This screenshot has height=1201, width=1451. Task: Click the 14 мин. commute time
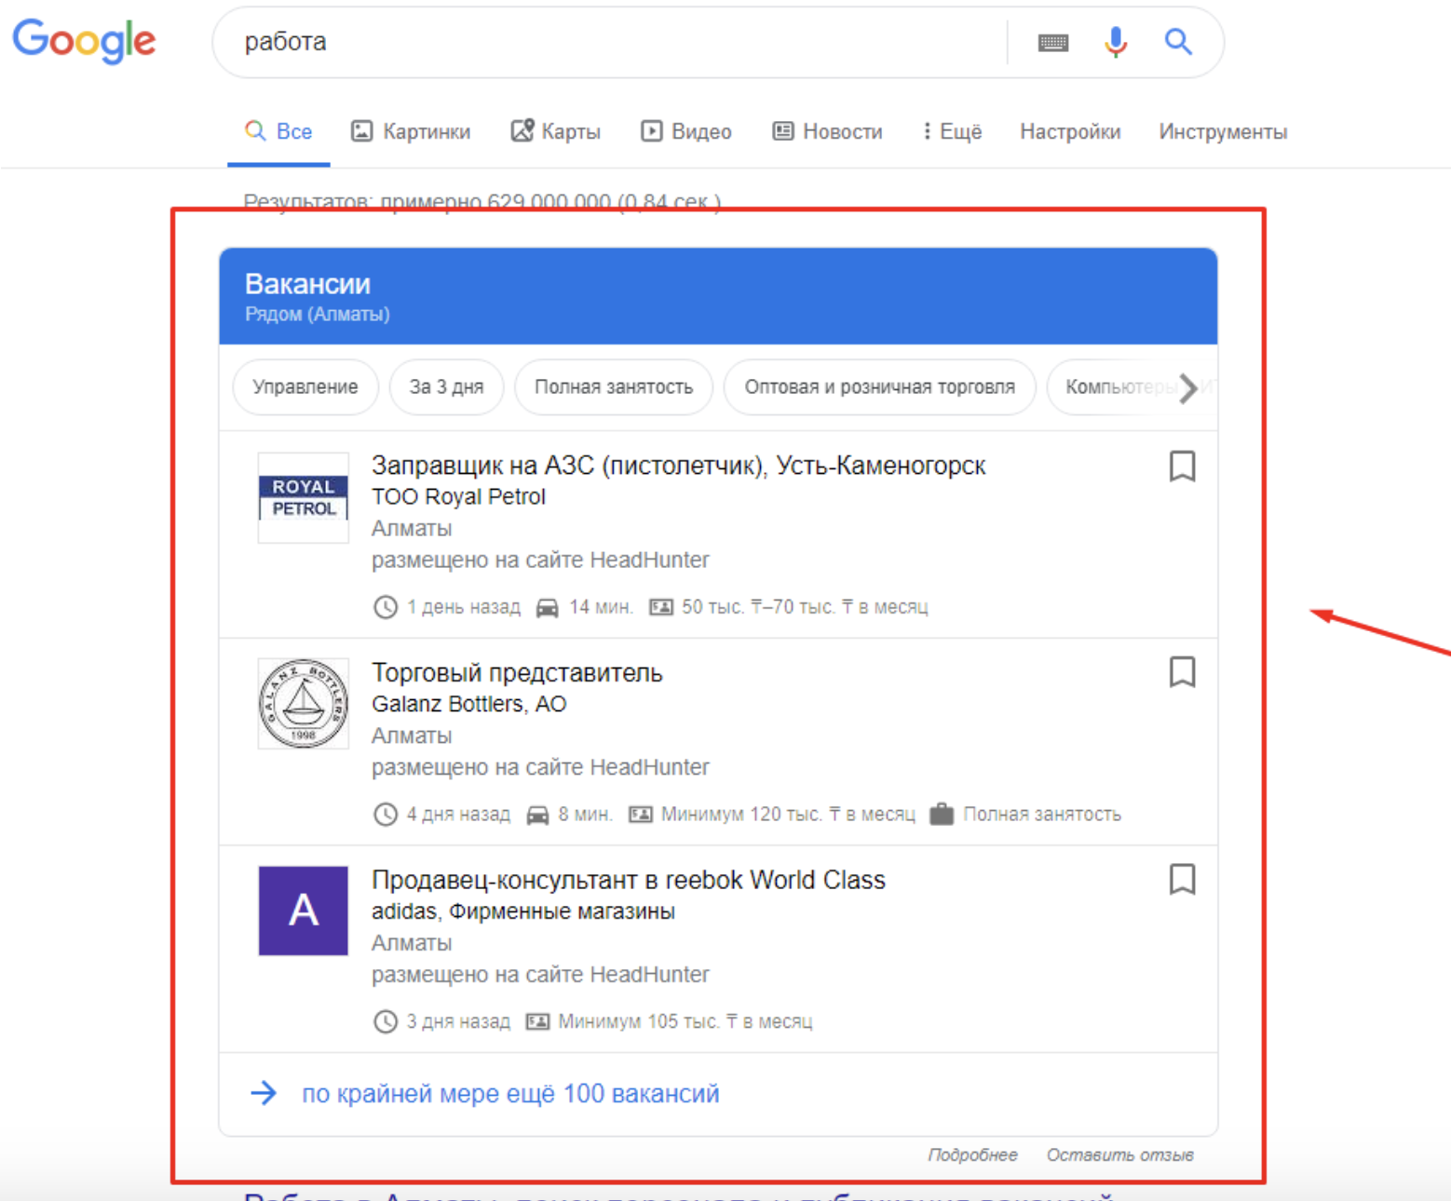tap(601, 607)
